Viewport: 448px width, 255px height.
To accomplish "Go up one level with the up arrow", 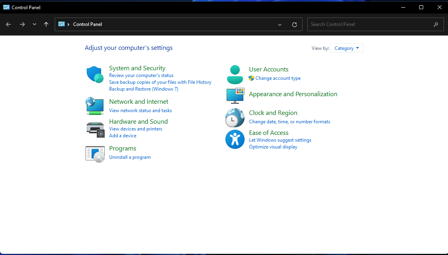I will [46, 24].
